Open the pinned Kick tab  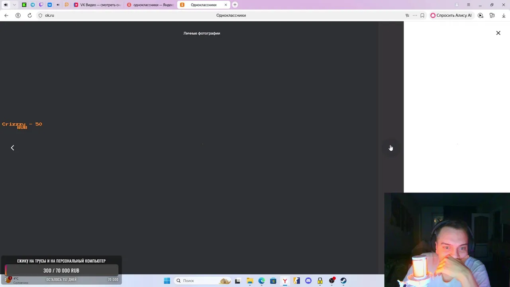coord(24,5)
